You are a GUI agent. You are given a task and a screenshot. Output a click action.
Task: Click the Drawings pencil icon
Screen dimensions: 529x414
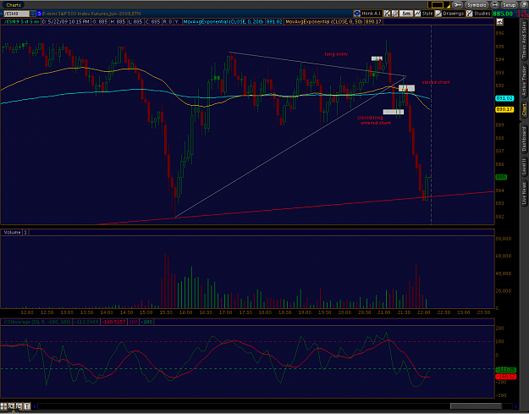438,14
